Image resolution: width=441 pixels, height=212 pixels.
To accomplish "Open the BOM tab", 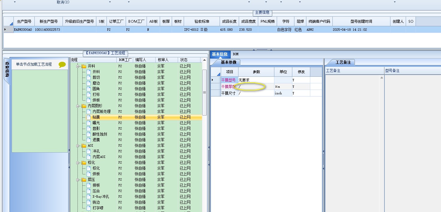I will tap(236, 54).
